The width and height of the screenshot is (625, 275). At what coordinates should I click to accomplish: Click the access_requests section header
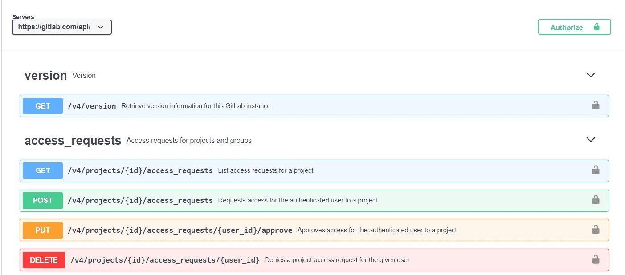click(73, 140)
